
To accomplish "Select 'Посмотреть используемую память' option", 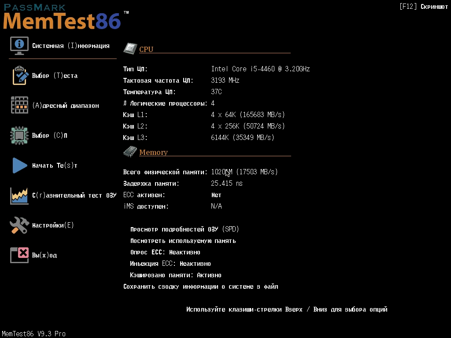I will pos(183,241).
